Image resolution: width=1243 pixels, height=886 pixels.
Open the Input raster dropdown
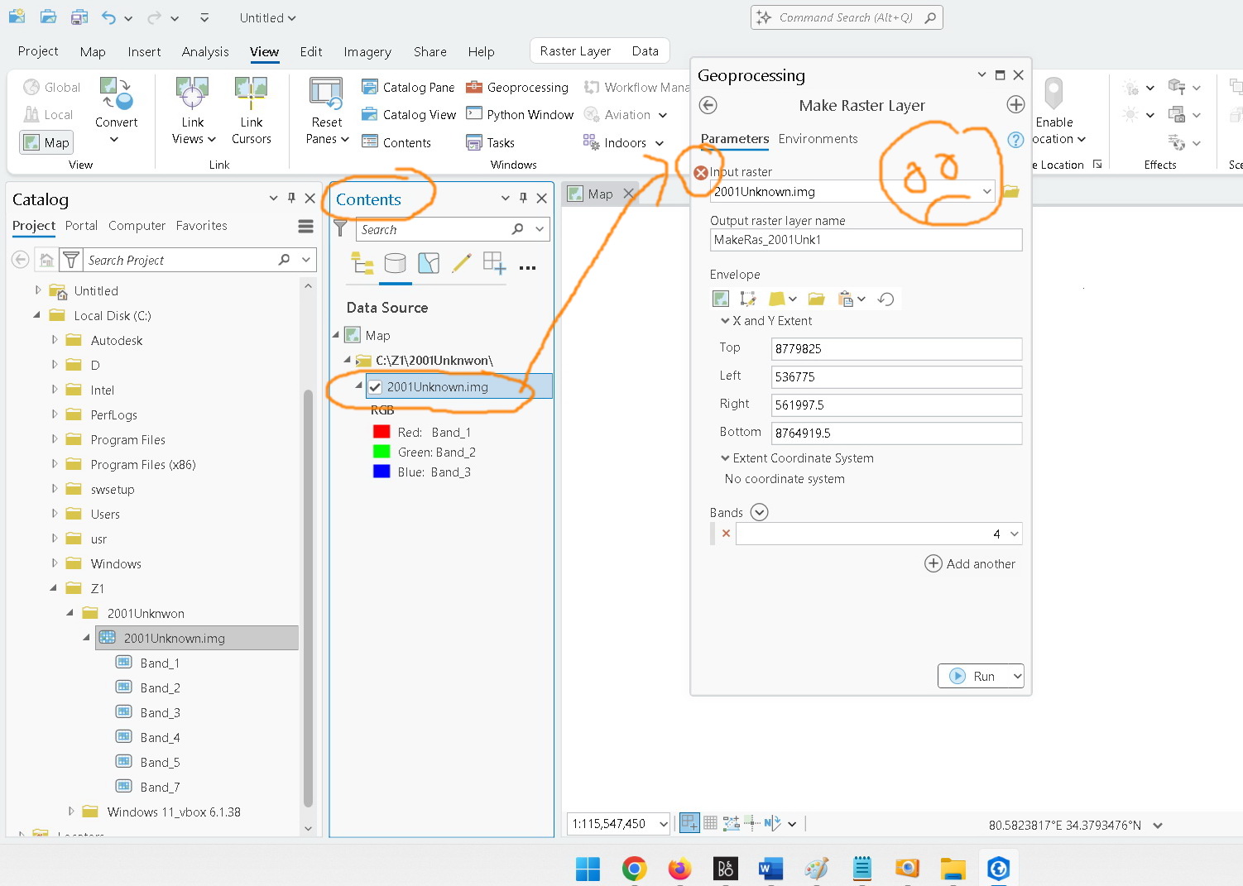[986, 191]
